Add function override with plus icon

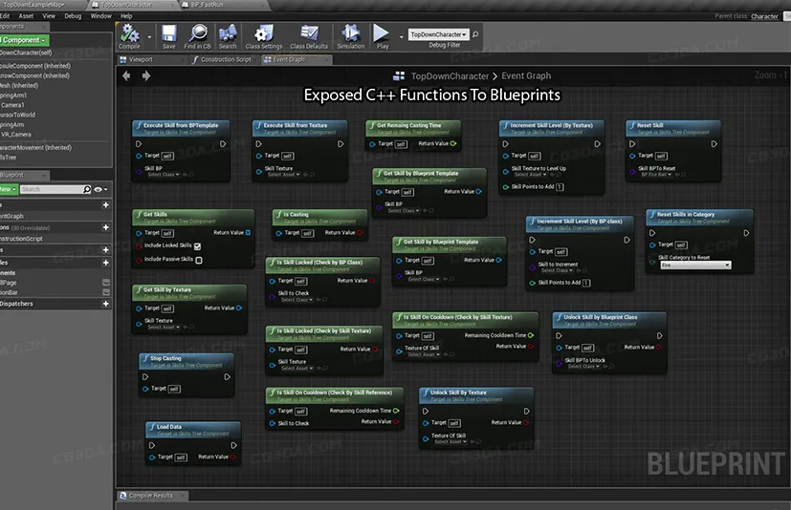(x=105, y=227)
